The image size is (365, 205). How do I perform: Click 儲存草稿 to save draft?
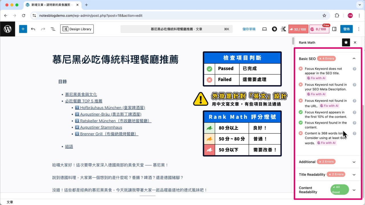pos(249,29)
